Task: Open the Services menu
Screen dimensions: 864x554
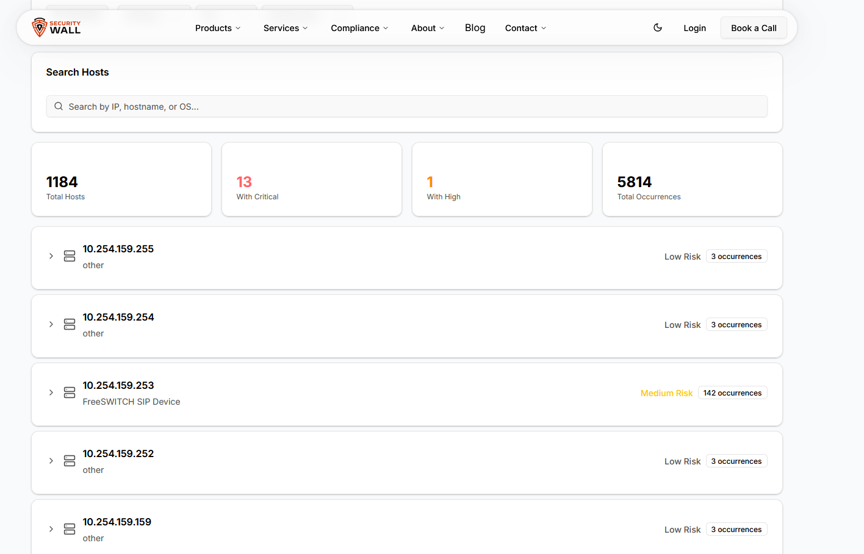Action: tap(286, 28)
